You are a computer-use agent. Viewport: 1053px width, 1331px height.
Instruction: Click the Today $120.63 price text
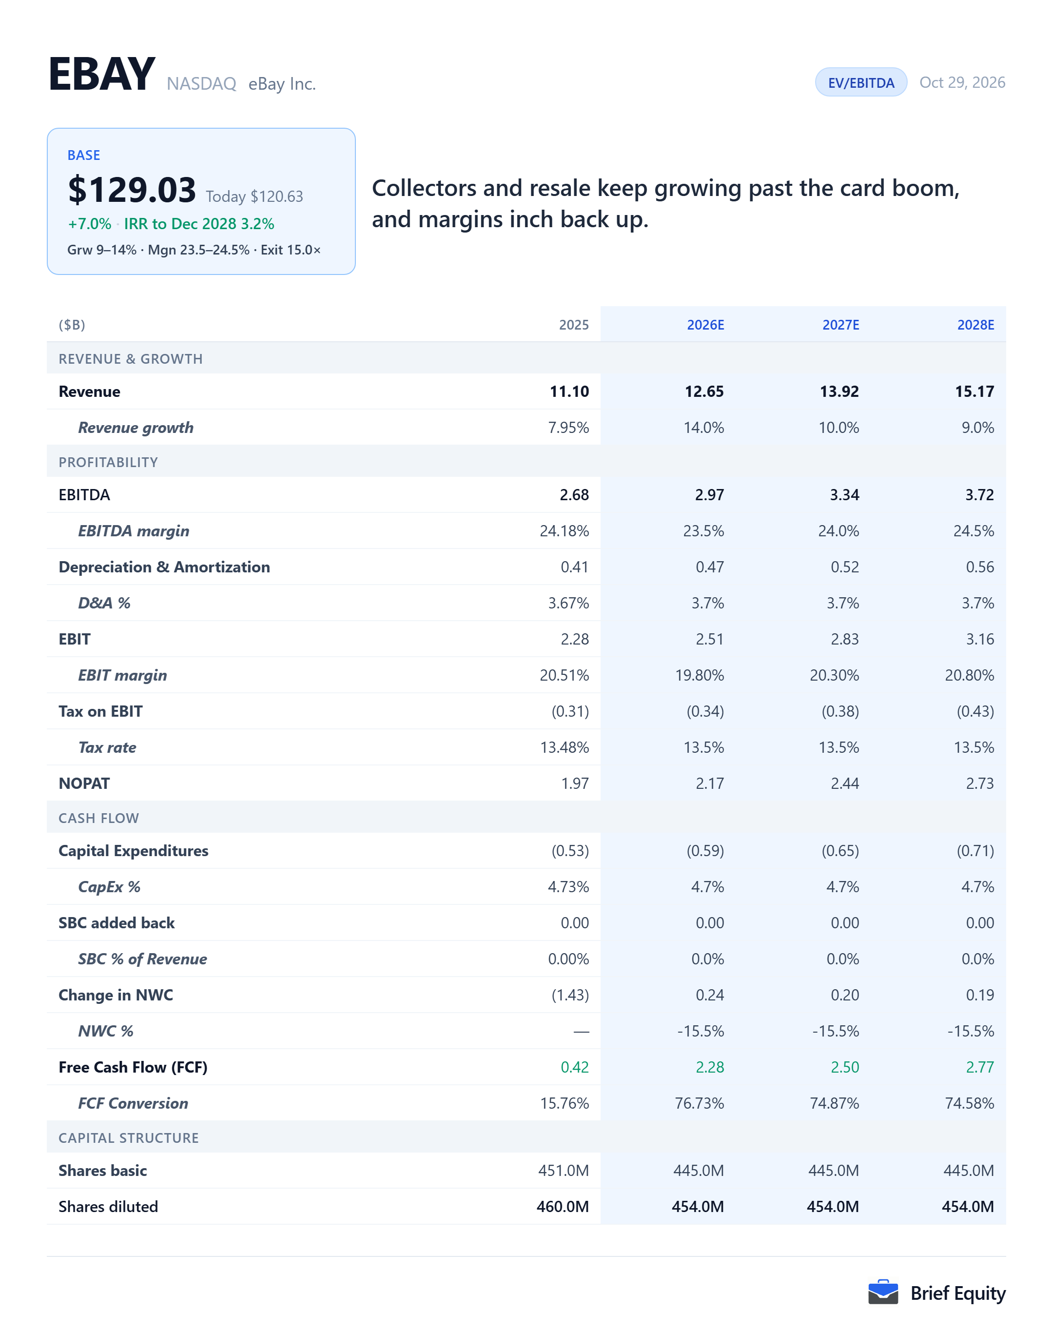[x=254, y=196]
